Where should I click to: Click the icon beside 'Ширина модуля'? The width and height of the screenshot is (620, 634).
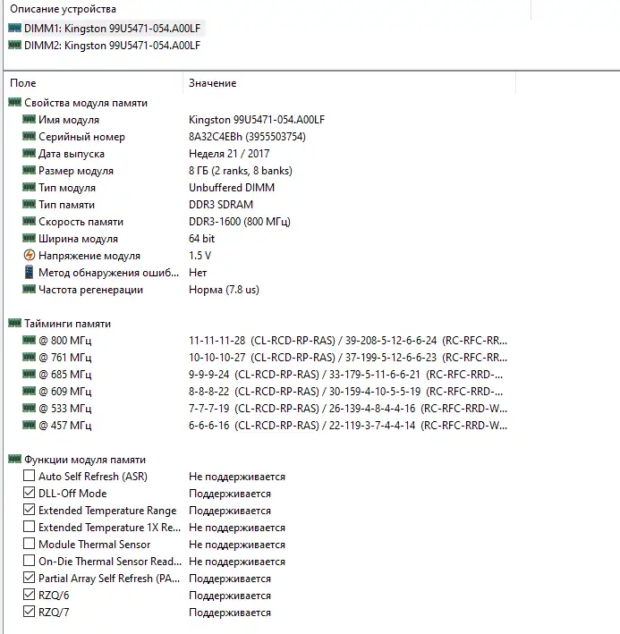coord(29,238)
